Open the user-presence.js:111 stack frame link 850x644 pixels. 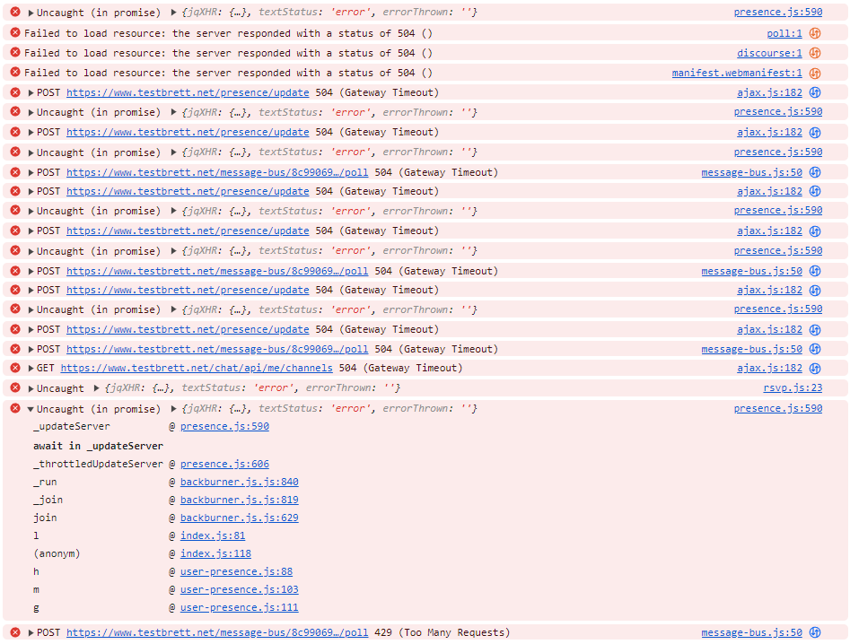(239, 608)
